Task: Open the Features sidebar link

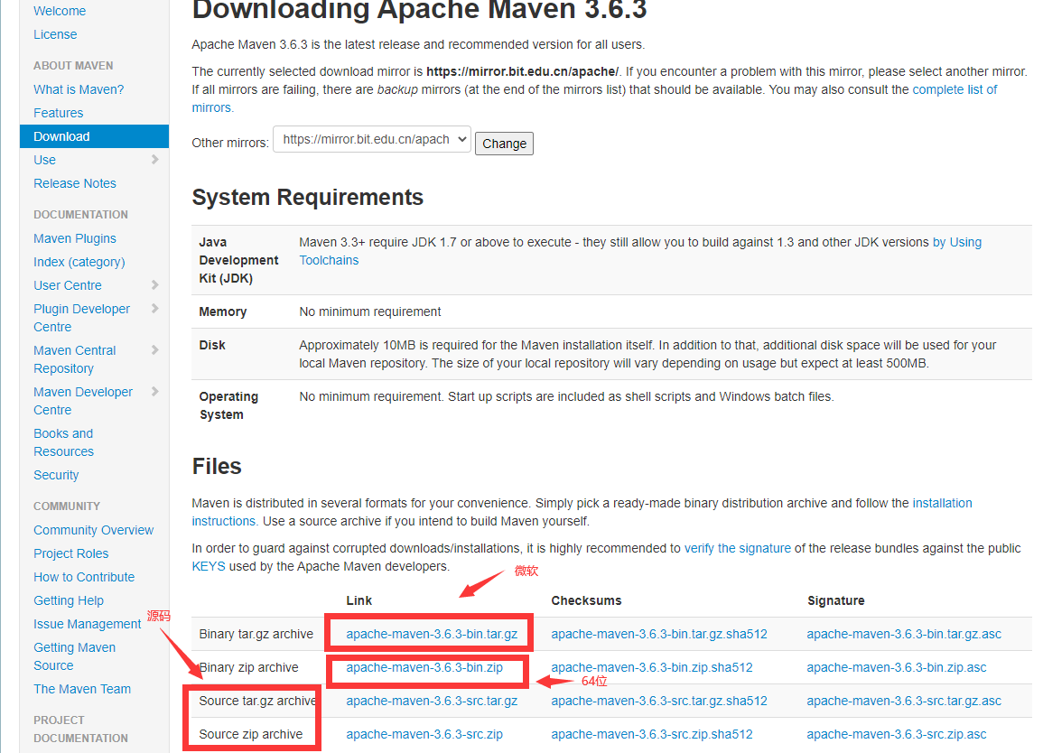Action: point(59,113)
